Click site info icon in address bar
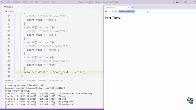Image resolution: width=196 pixels, height=110 pixels. click(x=117, y=12)
